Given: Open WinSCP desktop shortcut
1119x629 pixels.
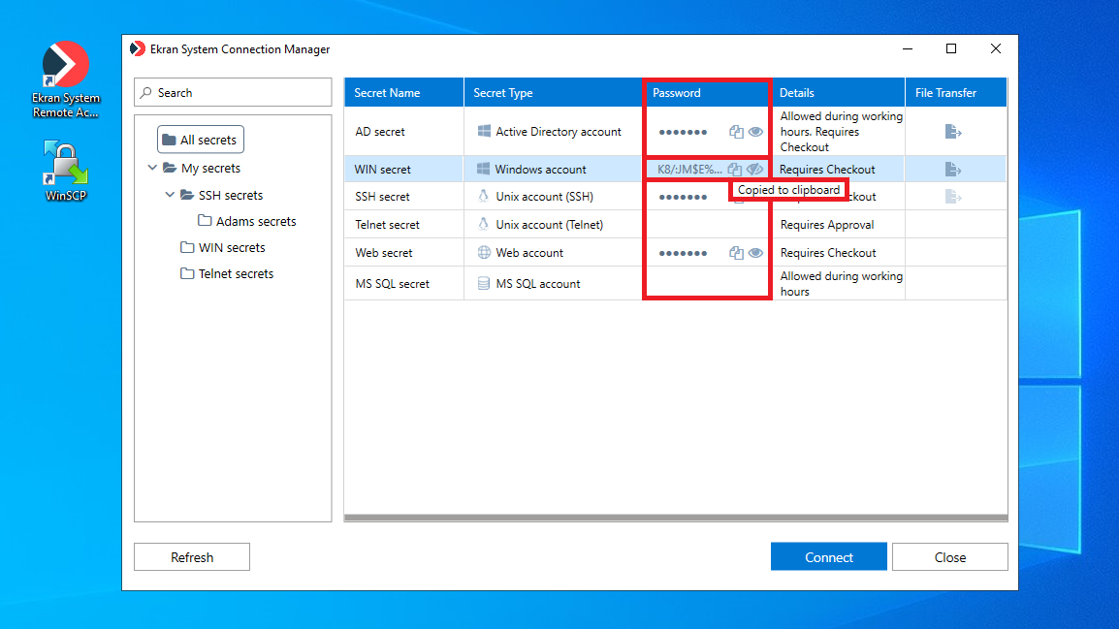Looking at the screenshot, I should coord(66,172).
